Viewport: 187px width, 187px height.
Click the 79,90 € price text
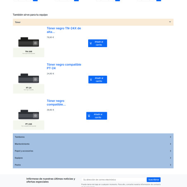50,37
